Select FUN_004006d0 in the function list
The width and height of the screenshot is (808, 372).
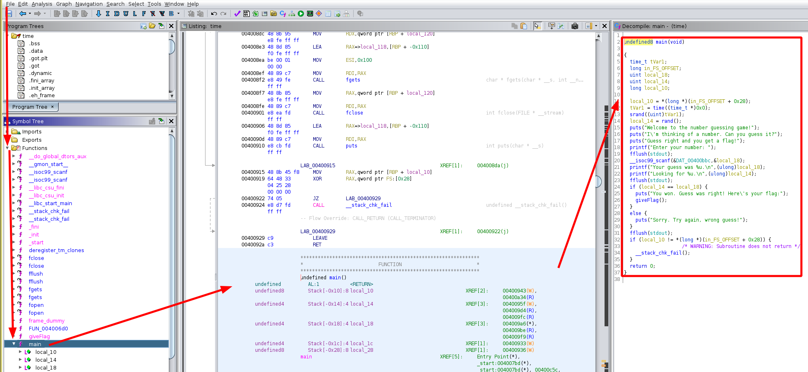coord(48,329)
